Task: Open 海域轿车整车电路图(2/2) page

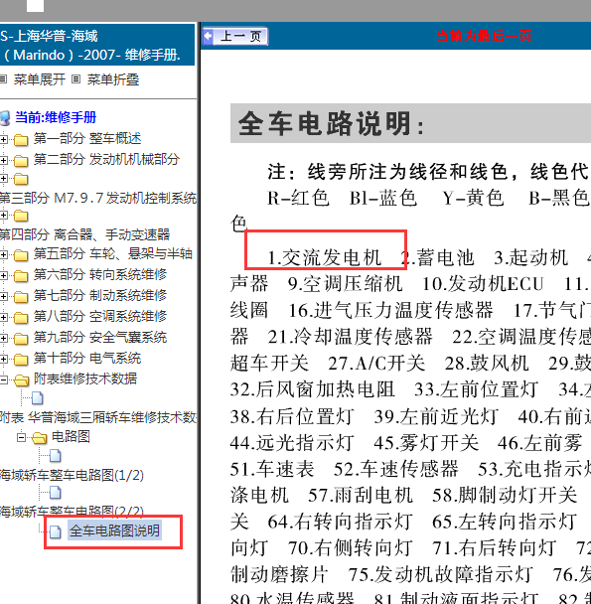Action: (x=73, y=512)
